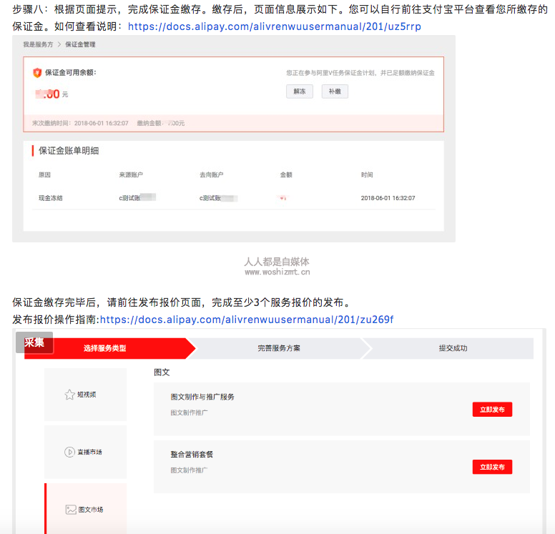The height and width of the screenshot is (534, 555).
Task: Click 立即发布 for 图文制作与推广服务
Action: (492, 410)
